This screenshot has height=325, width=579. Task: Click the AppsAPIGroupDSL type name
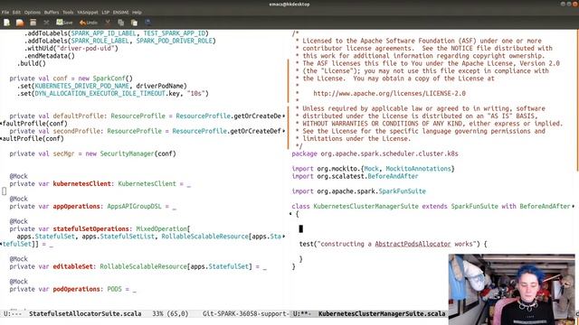(135, 207)
